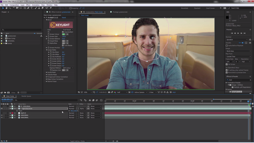
Task: Open the Work Area range dropdown
Action: [238, 51]
